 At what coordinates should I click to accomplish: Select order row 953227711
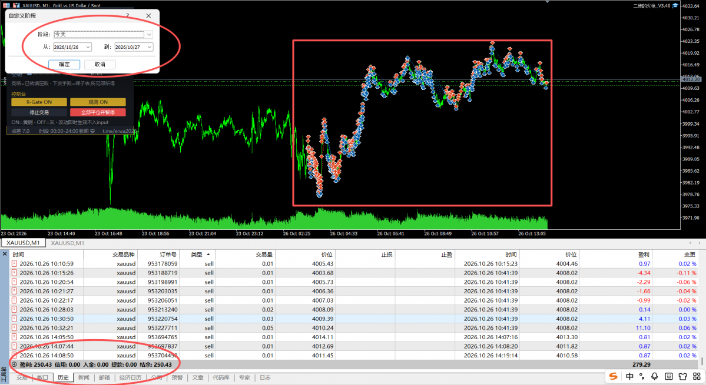click(x=354, y=328)
